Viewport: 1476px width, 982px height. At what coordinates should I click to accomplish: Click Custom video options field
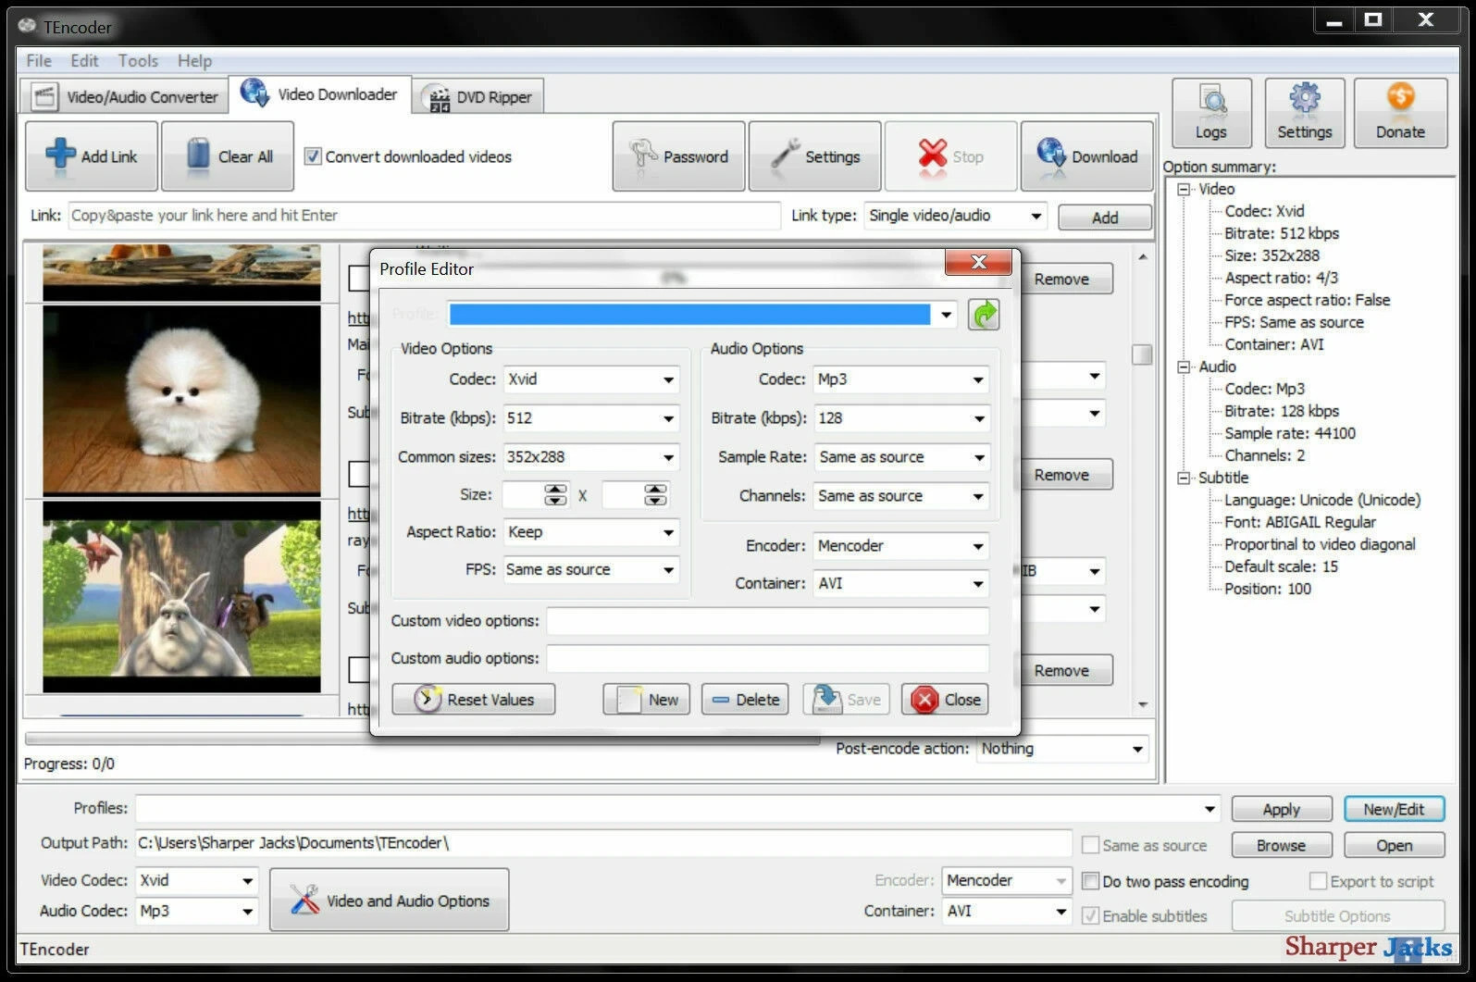pyautogui.click(x=768, y=620)
